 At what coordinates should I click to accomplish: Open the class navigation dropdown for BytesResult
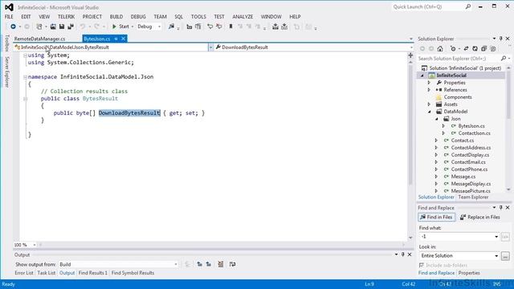click(x=210, y=47)
